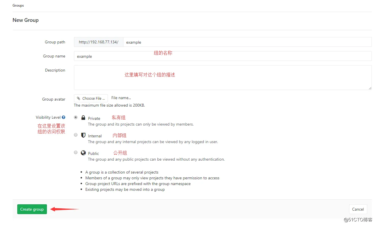Click the Group path label
The height and width of the screenshot is (225, 375).
pos(55,42)
